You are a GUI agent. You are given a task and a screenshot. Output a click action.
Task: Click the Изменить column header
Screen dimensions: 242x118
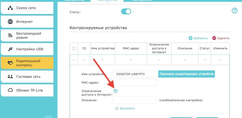pyautogui.click(x=220, y=49)
